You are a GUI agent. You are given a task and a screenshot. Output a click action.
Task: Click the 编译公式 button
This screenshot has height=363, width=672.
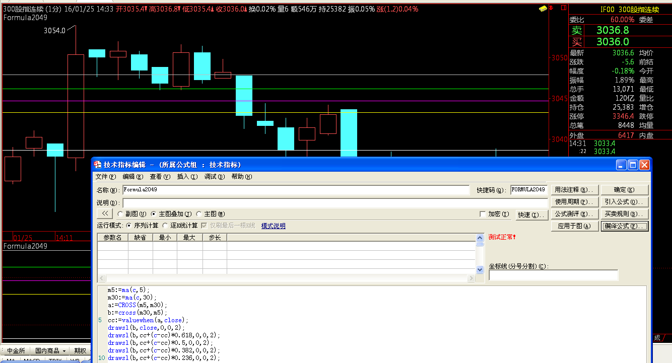click(x=624, y=226)
